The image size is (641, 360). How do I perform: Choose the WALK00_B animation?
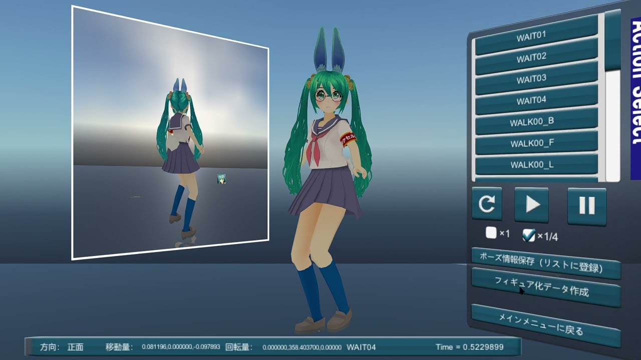pyautogui.click(x=536, y=121)
